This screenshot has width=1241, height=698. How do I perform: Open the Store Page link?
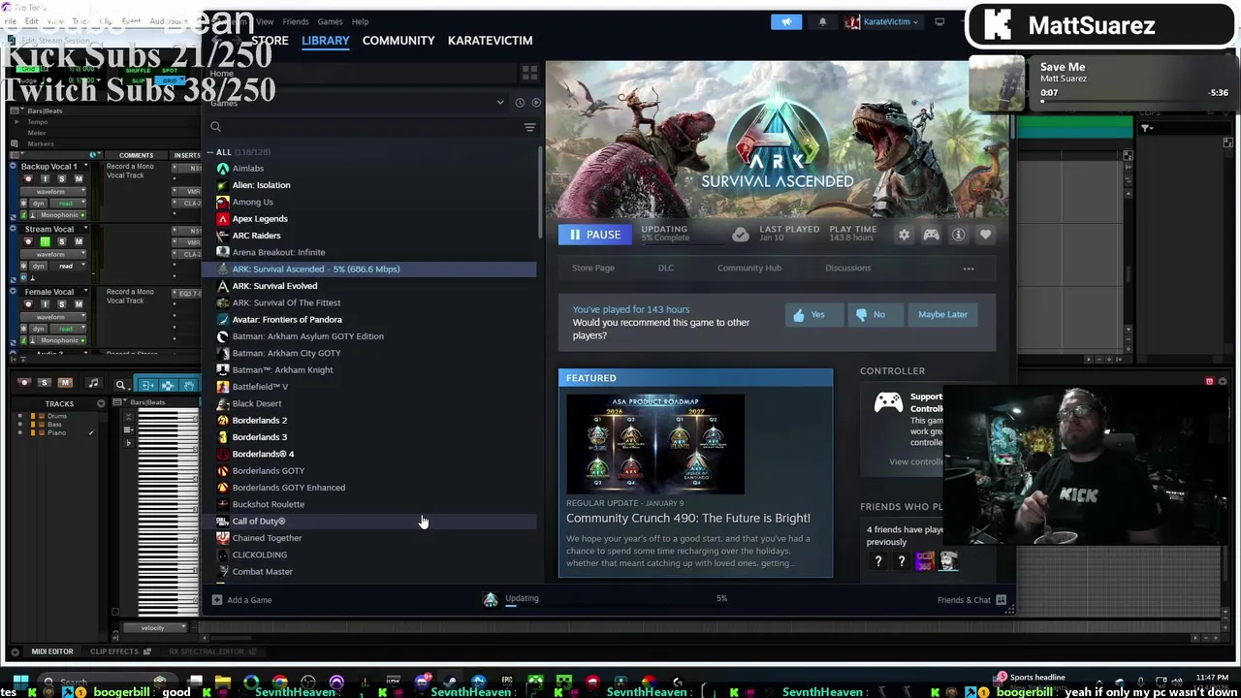[592, 269]
